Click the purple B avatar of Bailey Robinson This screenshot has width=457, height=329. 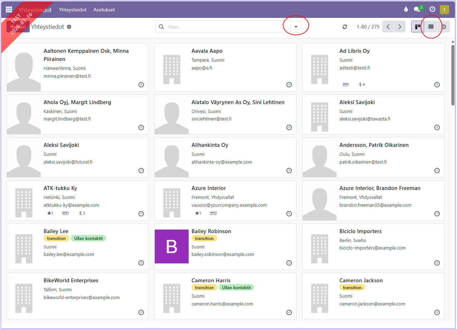coord(172,246)
